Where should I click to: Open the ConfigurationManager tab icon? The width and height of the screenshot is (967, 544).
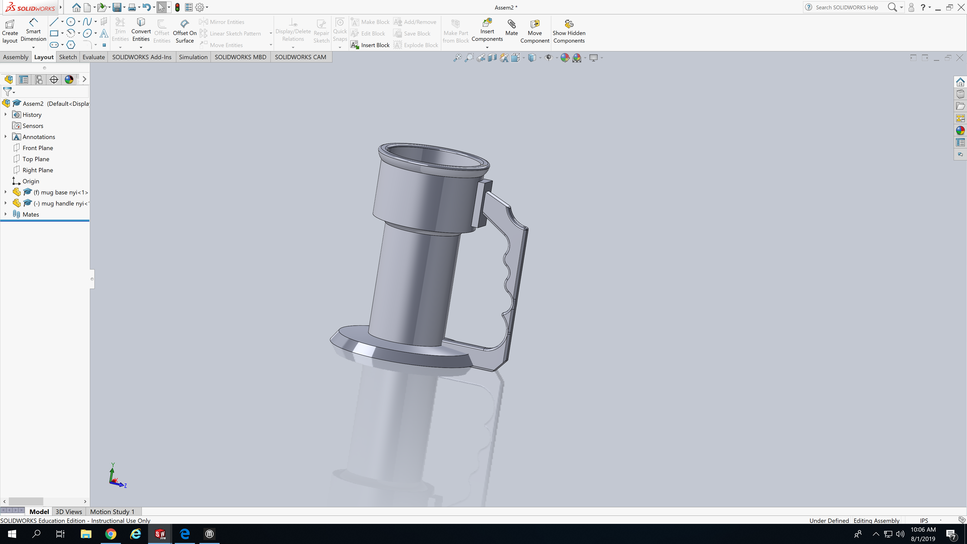(x=39, y=80)
